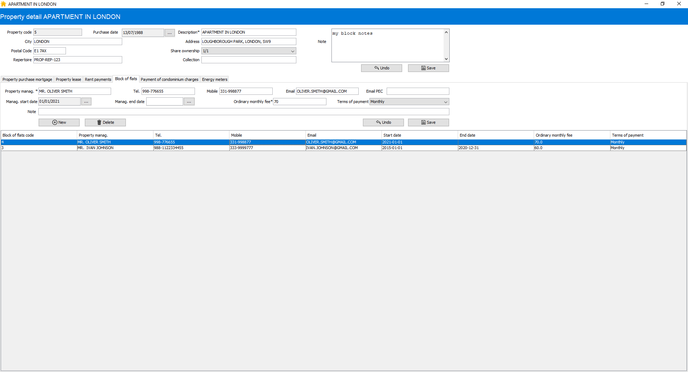The height and width of the screenshot is (372, 688).
Task: Click Undo in the block of flats section
Action: [383, 122]
